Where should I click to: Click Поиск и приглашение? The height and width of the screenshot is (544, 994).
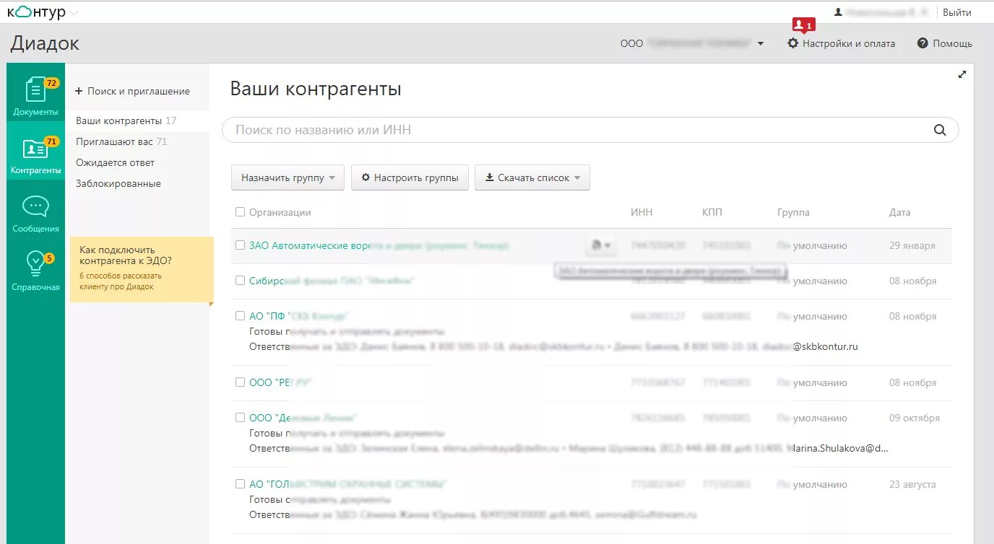(x=133, y=92)
